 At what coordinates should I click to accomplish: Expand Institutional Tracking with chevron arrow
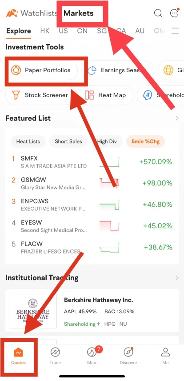click(x=177, y=278)
